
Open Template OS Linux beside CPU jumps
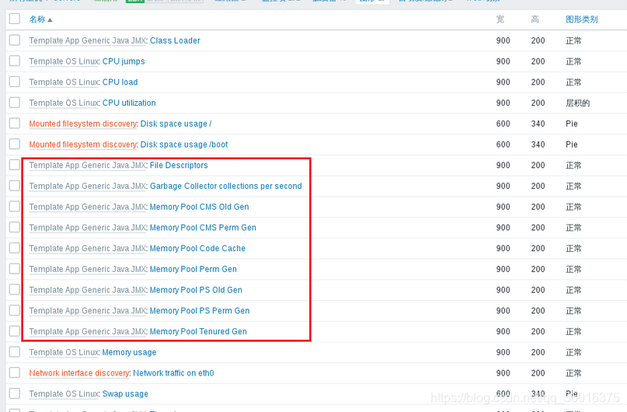click(64, 61)
